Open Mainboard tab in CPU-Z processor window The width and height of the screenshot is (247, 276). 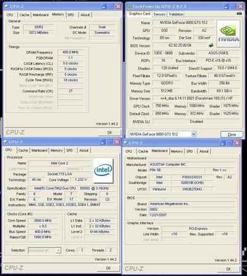(x=39, y=150)
